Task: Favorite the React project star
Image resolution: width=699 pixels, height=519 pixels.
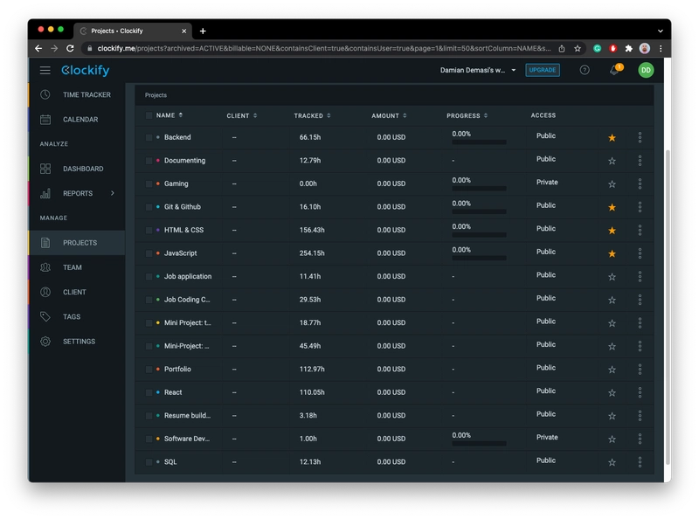Action: tap(612, 393)
